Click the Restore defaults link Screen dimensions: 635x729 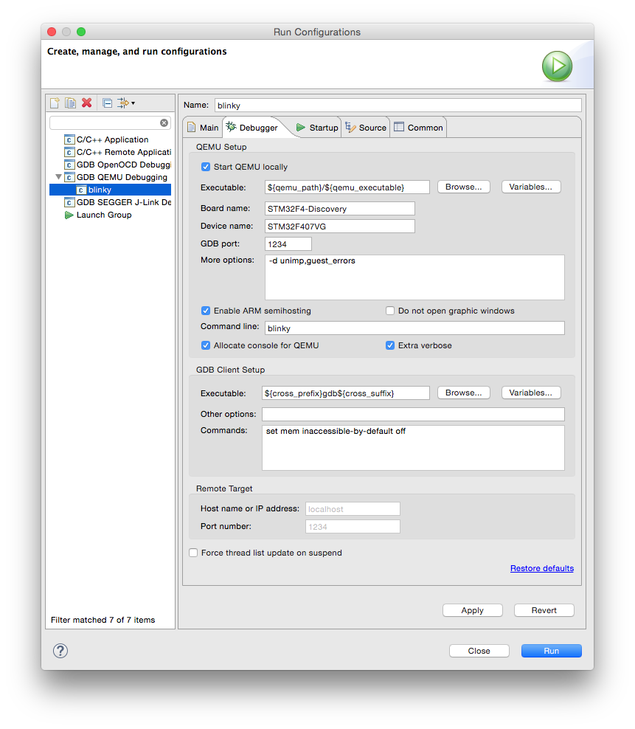[x=541, y=568]
